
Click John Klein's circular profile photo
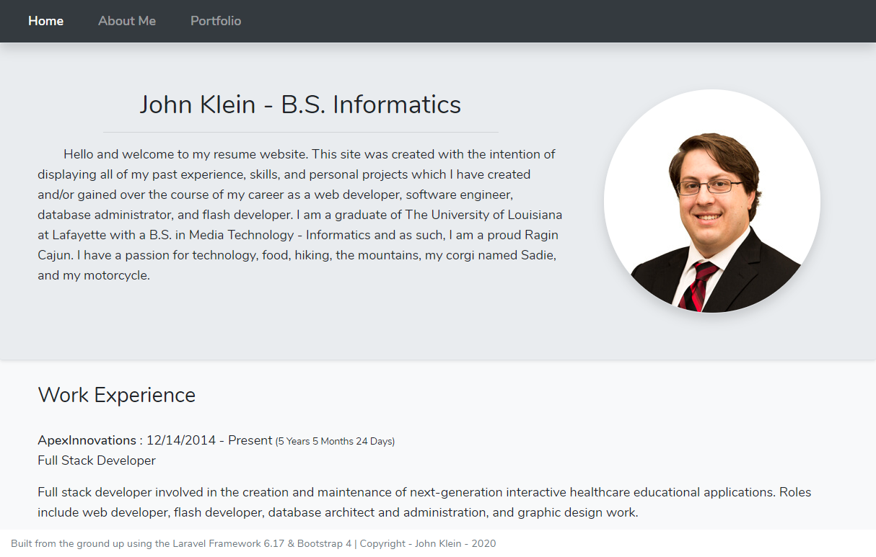pos(711,201)
